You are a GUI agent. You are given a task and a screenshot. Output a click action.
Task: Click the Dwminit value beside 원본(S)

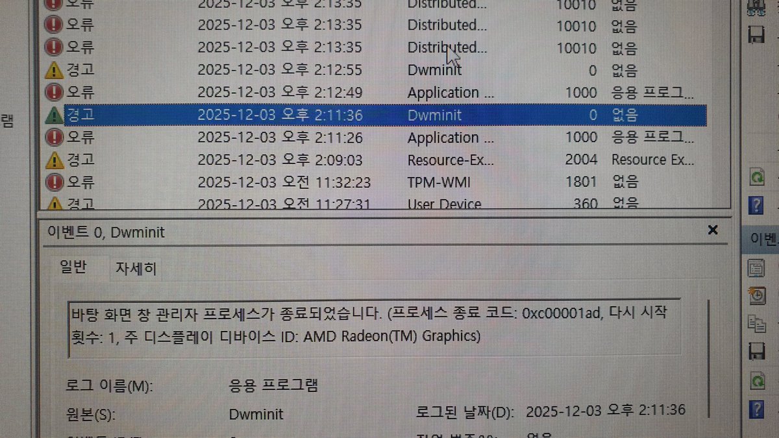point(256,414)
